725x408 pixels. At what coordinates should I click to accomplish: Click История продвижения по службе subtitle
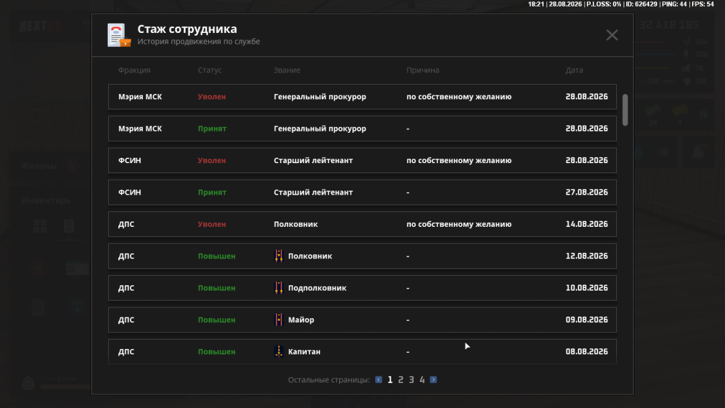click(x=198, y=42)
